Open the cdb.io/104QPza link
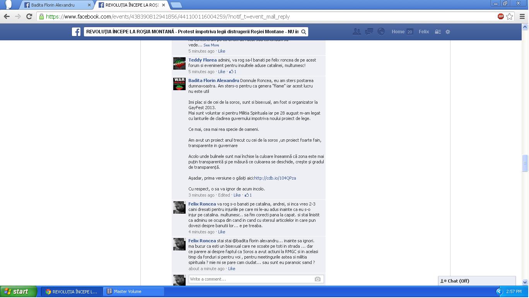 [x=275, y=178]
